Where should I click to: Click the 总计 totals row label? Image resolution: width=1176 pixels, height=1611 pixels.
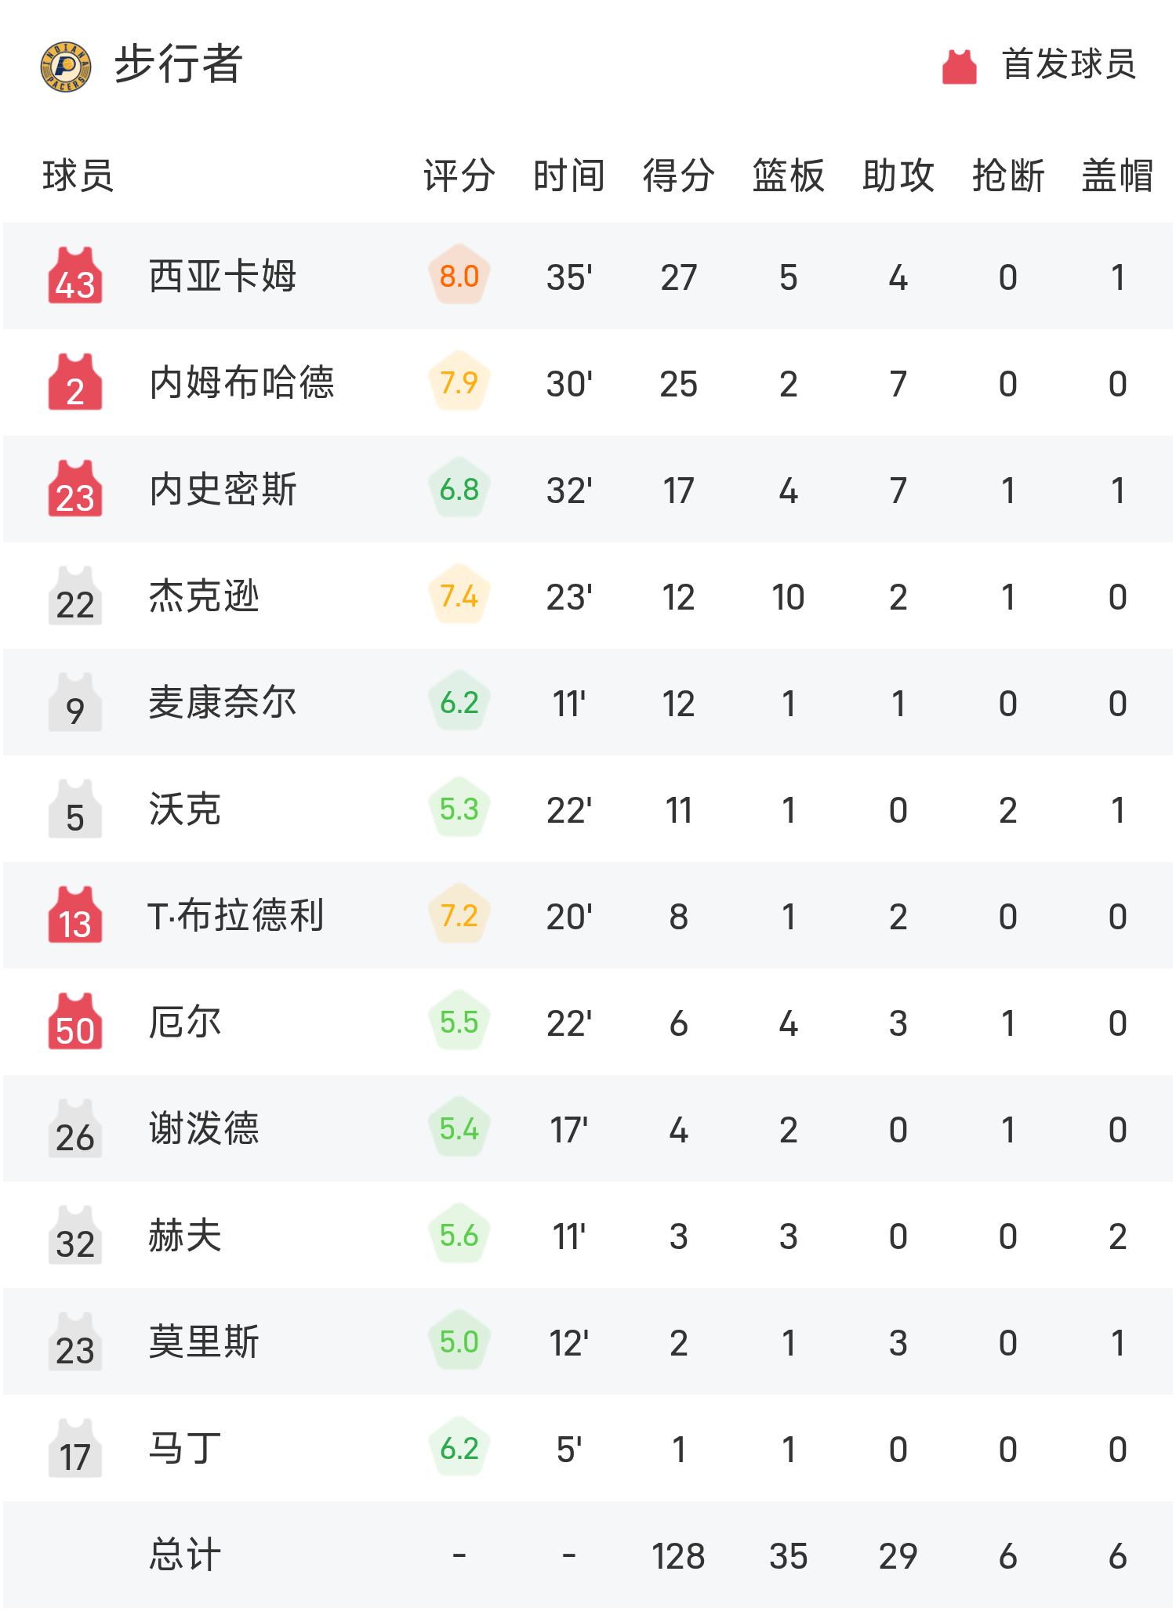tap(185, 1555)
